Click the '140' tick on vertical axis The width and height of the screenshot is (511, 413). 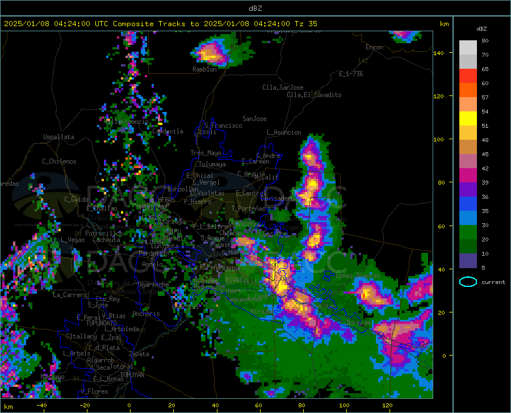438,53
